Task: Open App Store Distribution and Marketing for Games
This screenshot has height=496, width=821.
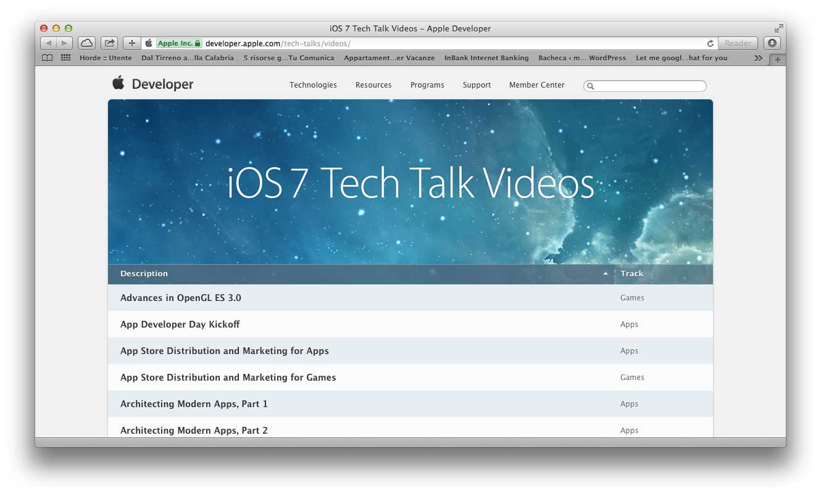Action: coord(228,378)
